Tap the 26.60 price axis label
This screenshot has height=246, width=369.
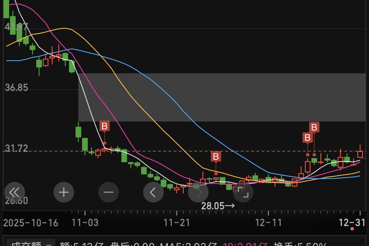point(16,200)
